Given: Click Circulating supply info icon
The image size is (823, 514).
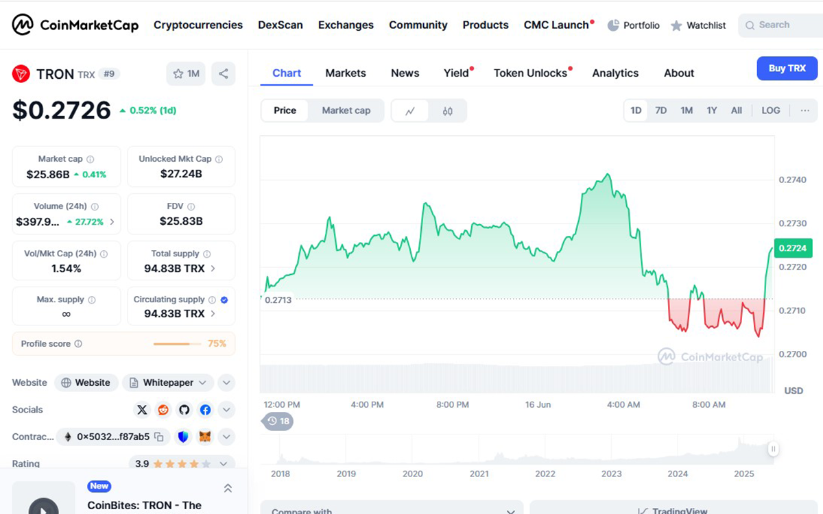Looking at the screenshot, I should pos(212,299).
